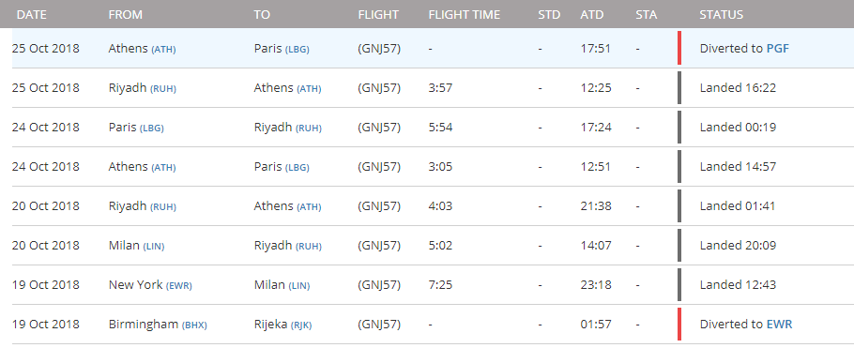854x348 pixels.
Task: Click the ATD column header
Action: [592, 15]
